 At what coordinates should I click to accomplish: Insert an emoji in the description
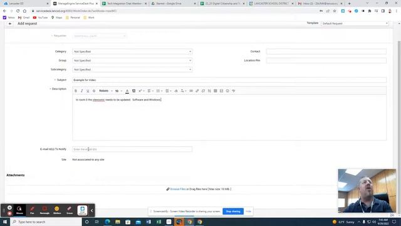227,91
